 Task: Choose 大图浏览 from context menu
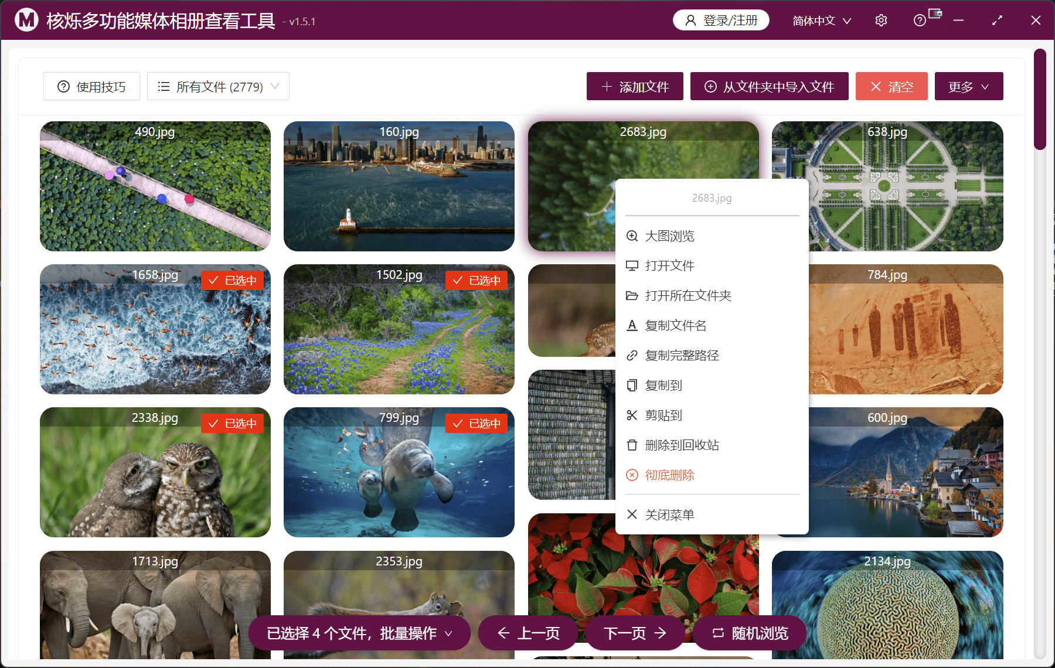(x=712, y=236)
